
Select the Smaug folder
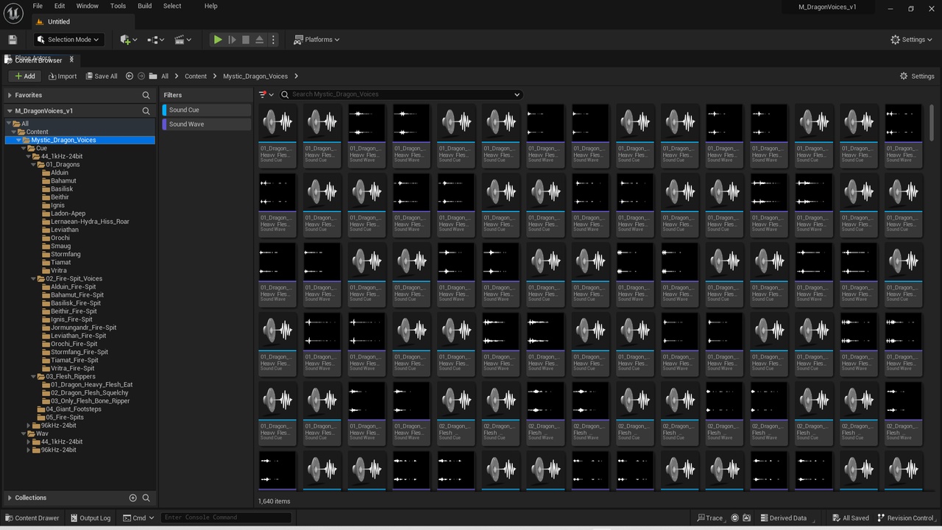point(61,246)
